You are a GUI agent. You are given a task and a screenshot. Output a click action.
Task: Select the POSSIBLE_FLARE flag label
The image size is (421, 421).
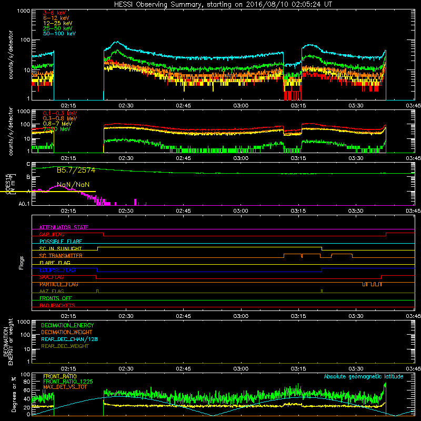pos(61,242)
